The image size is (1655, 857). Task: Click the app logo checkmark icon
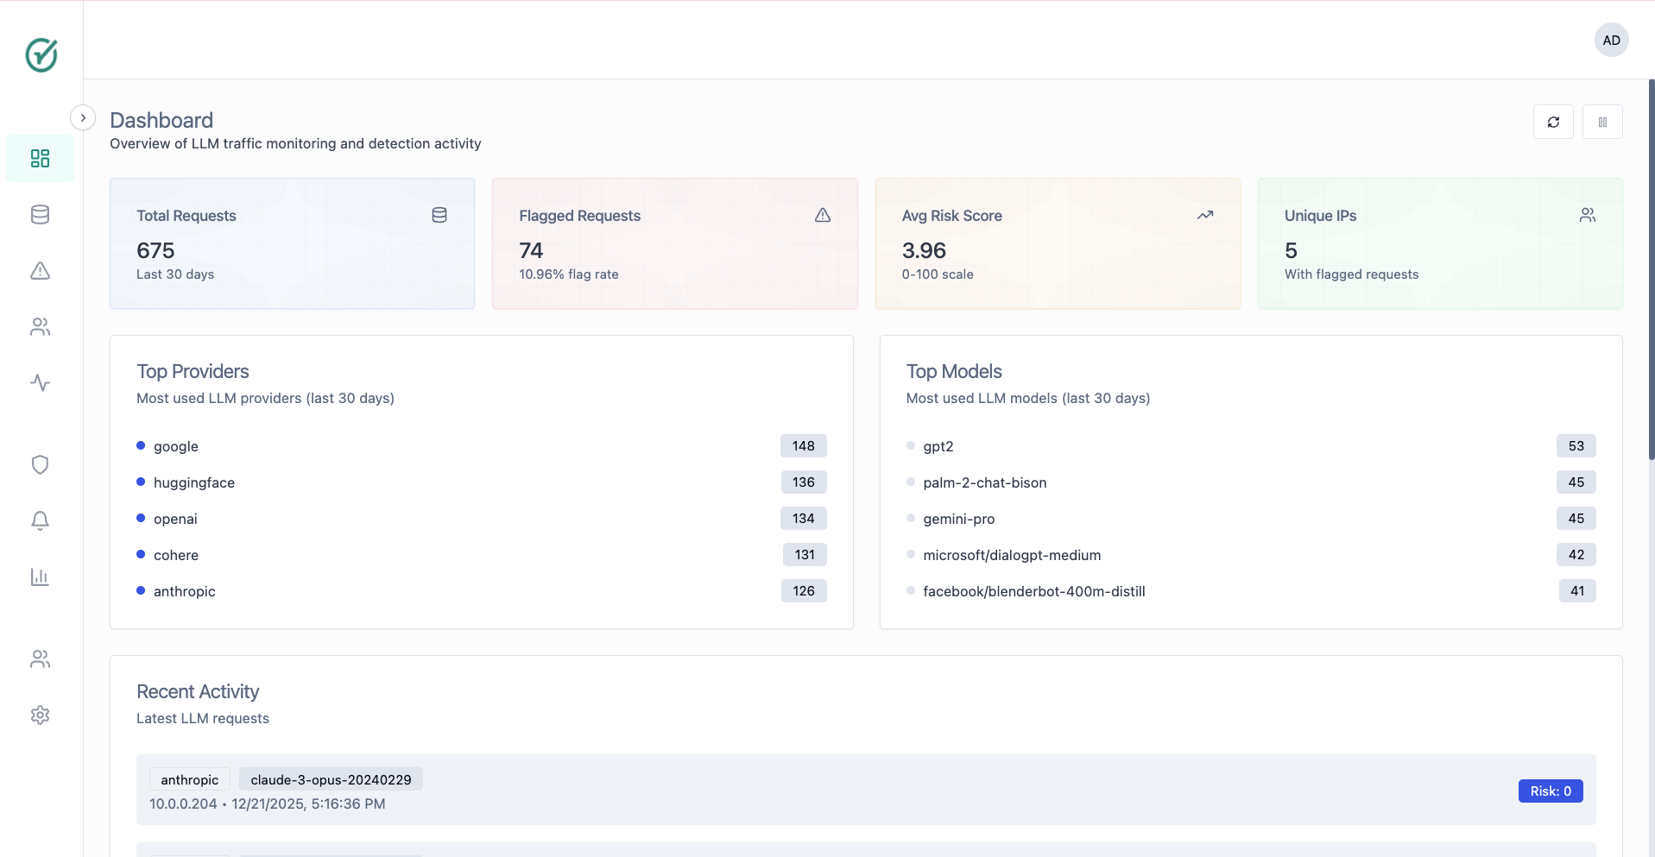41,55
